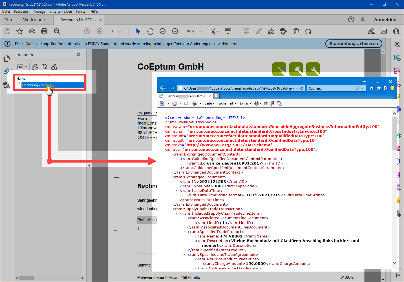Collapse the rsm:ExchangedDocumentContext XML node
Viewport: 404px width, 282px height.
169,154
